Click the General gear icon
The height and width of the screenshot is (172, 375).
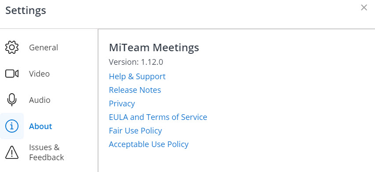tap(12, 47)
